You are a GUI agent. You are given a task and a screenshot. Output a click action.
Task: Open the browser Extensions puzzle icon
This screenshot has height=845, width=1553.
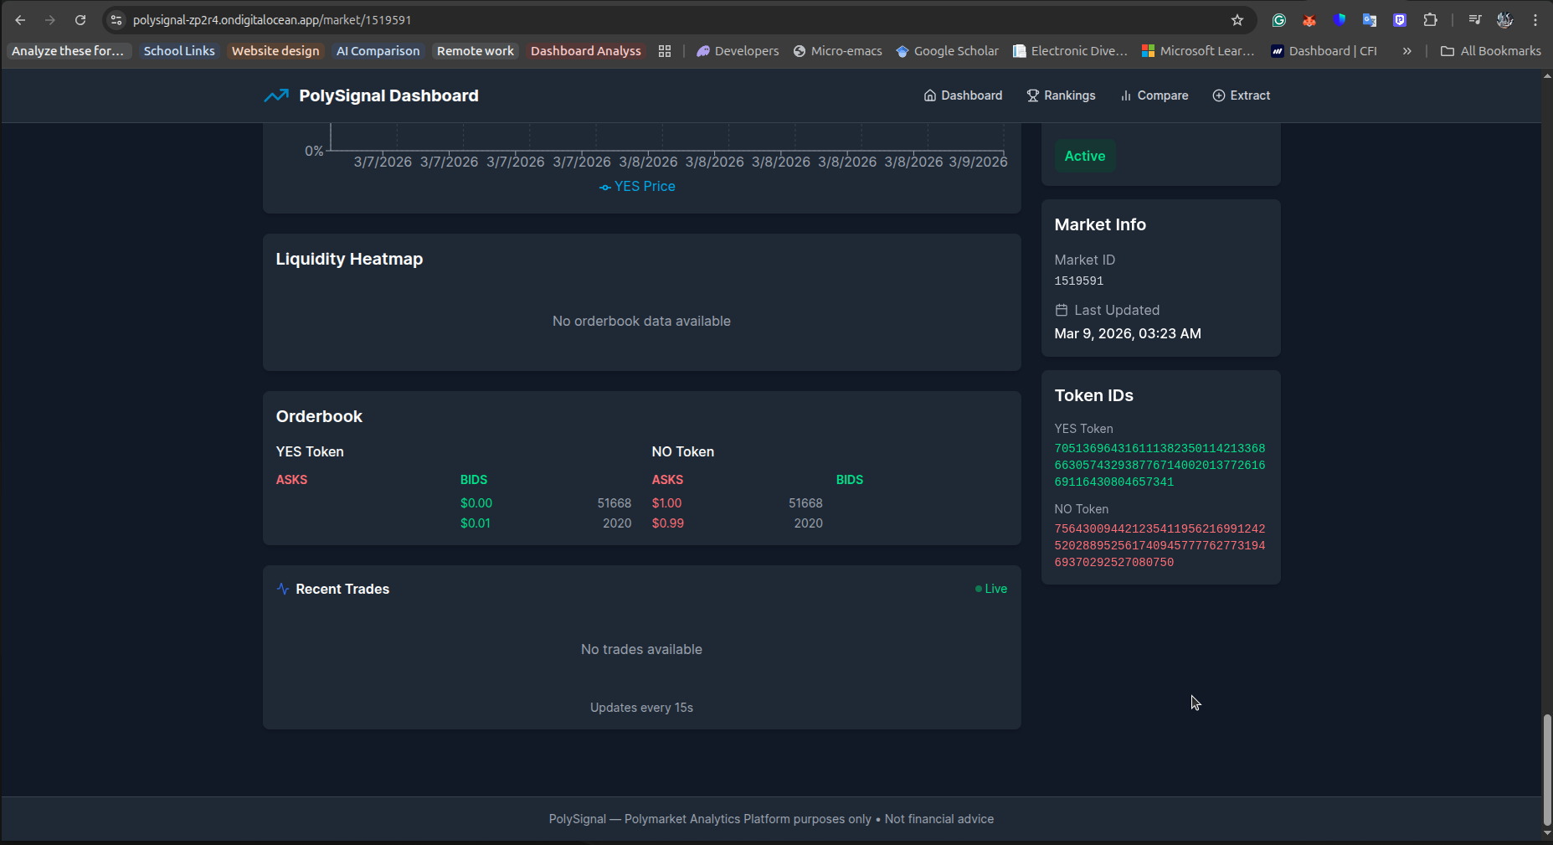(x=1430, y=20)
